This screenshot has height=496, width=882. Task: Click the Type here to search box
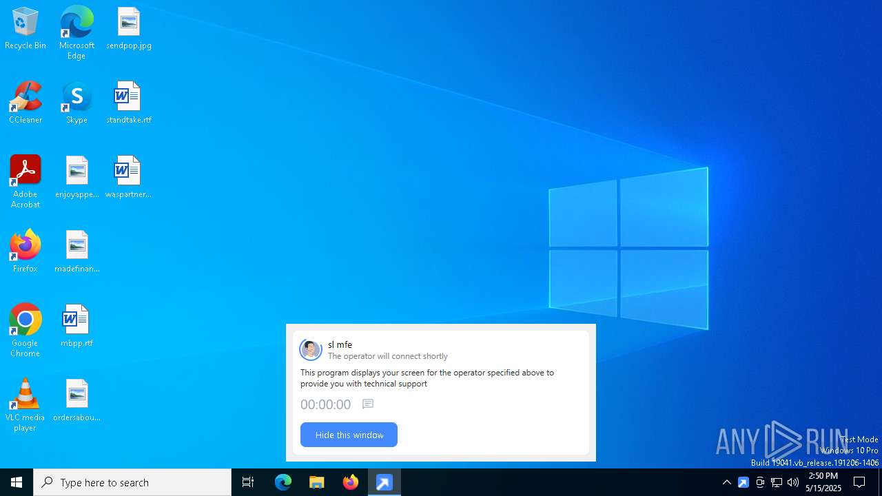click(x=132, y=482)
